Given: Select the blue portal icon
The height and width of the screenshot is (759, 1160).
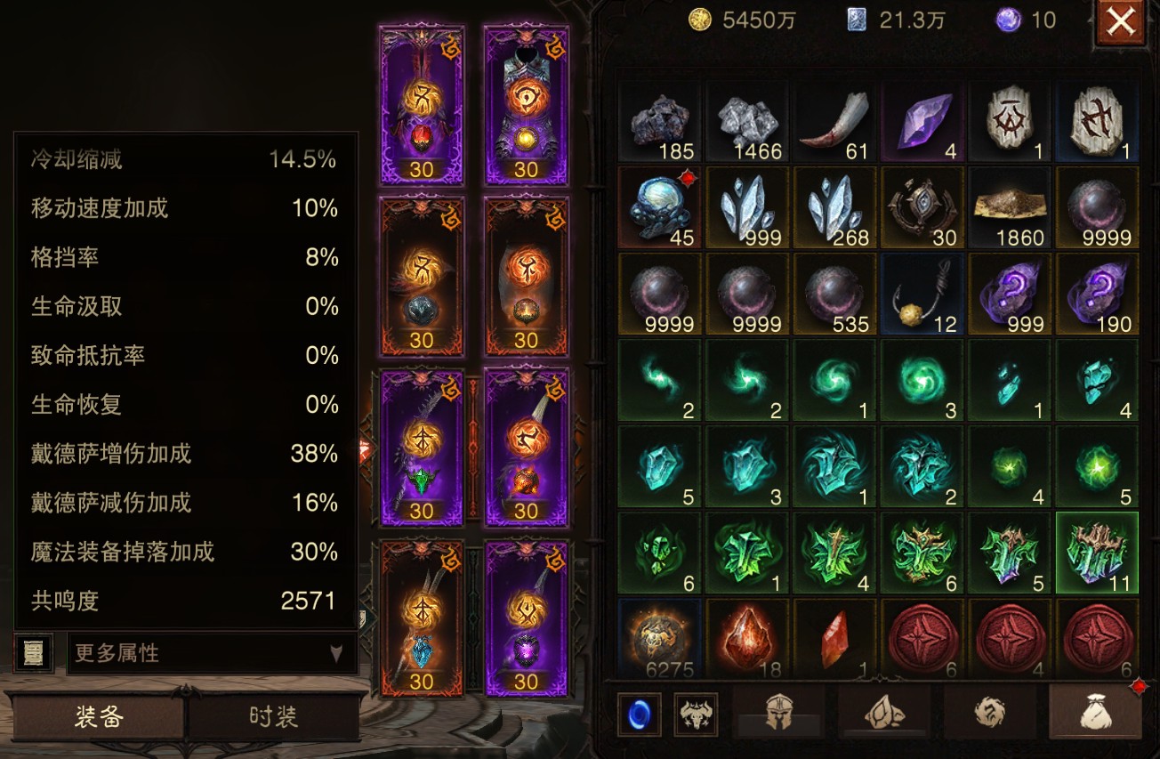Looking at the screenshot, I should tap(640, 714).
